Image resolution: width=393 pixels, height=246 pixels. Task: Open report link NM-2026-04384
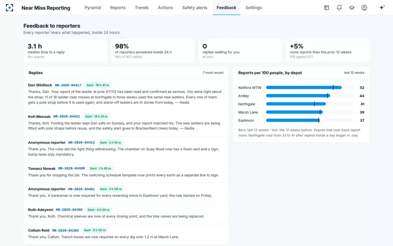click(x=65, y=230)
